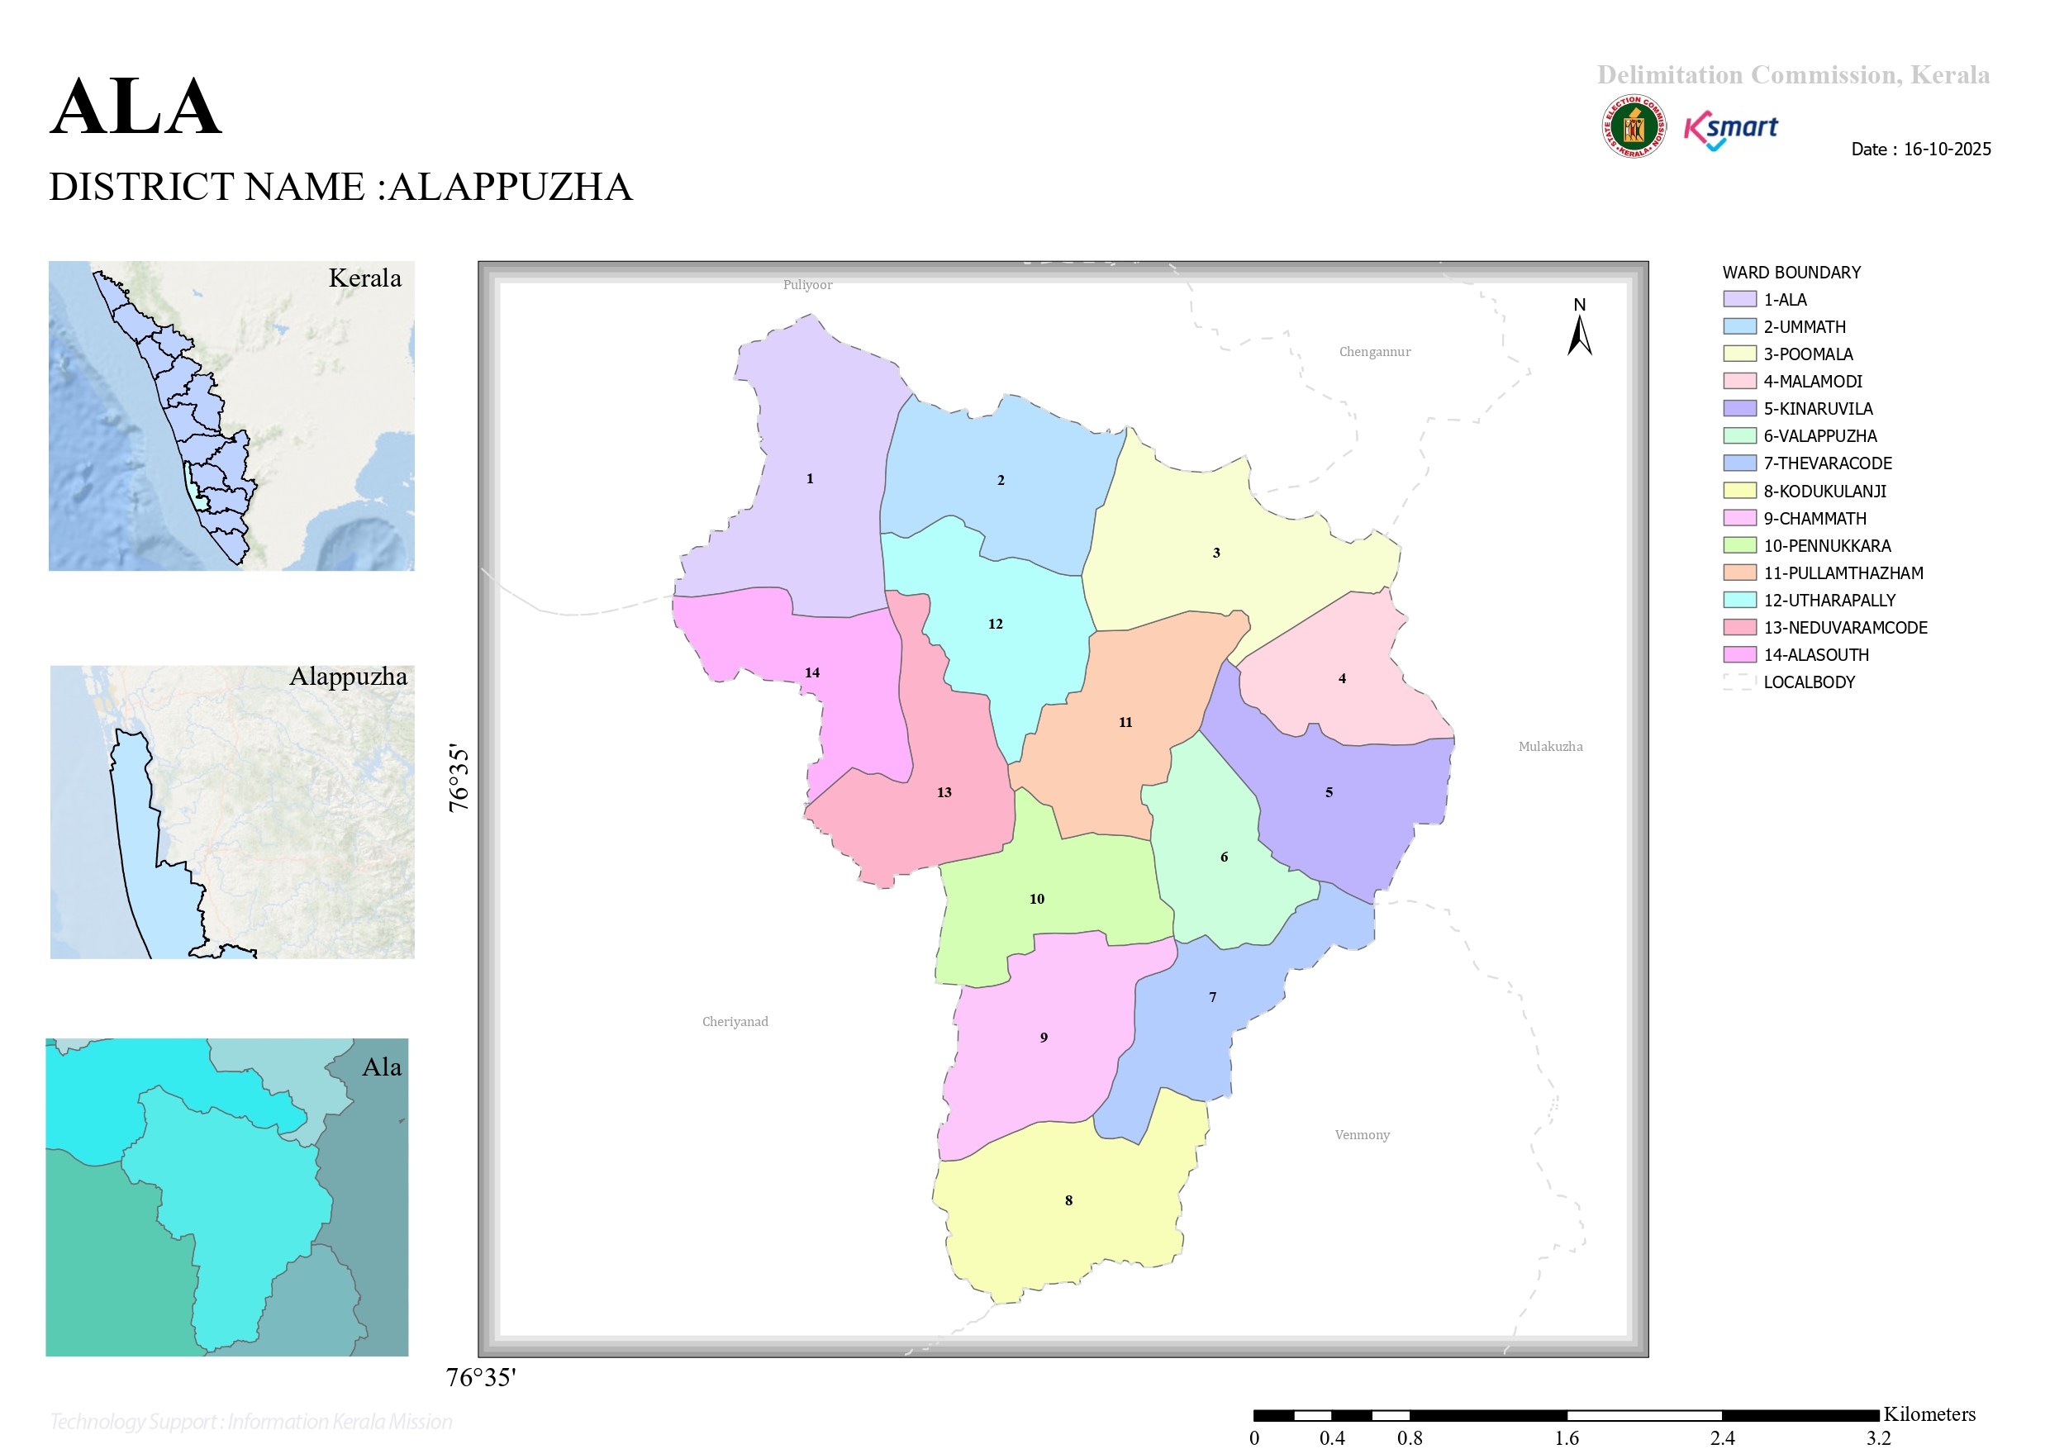The height and width of the screenshot is (1449, 2050).
Task: Click the 13-NEDUVARAMCODE legend label
Action: [1846, 628]
